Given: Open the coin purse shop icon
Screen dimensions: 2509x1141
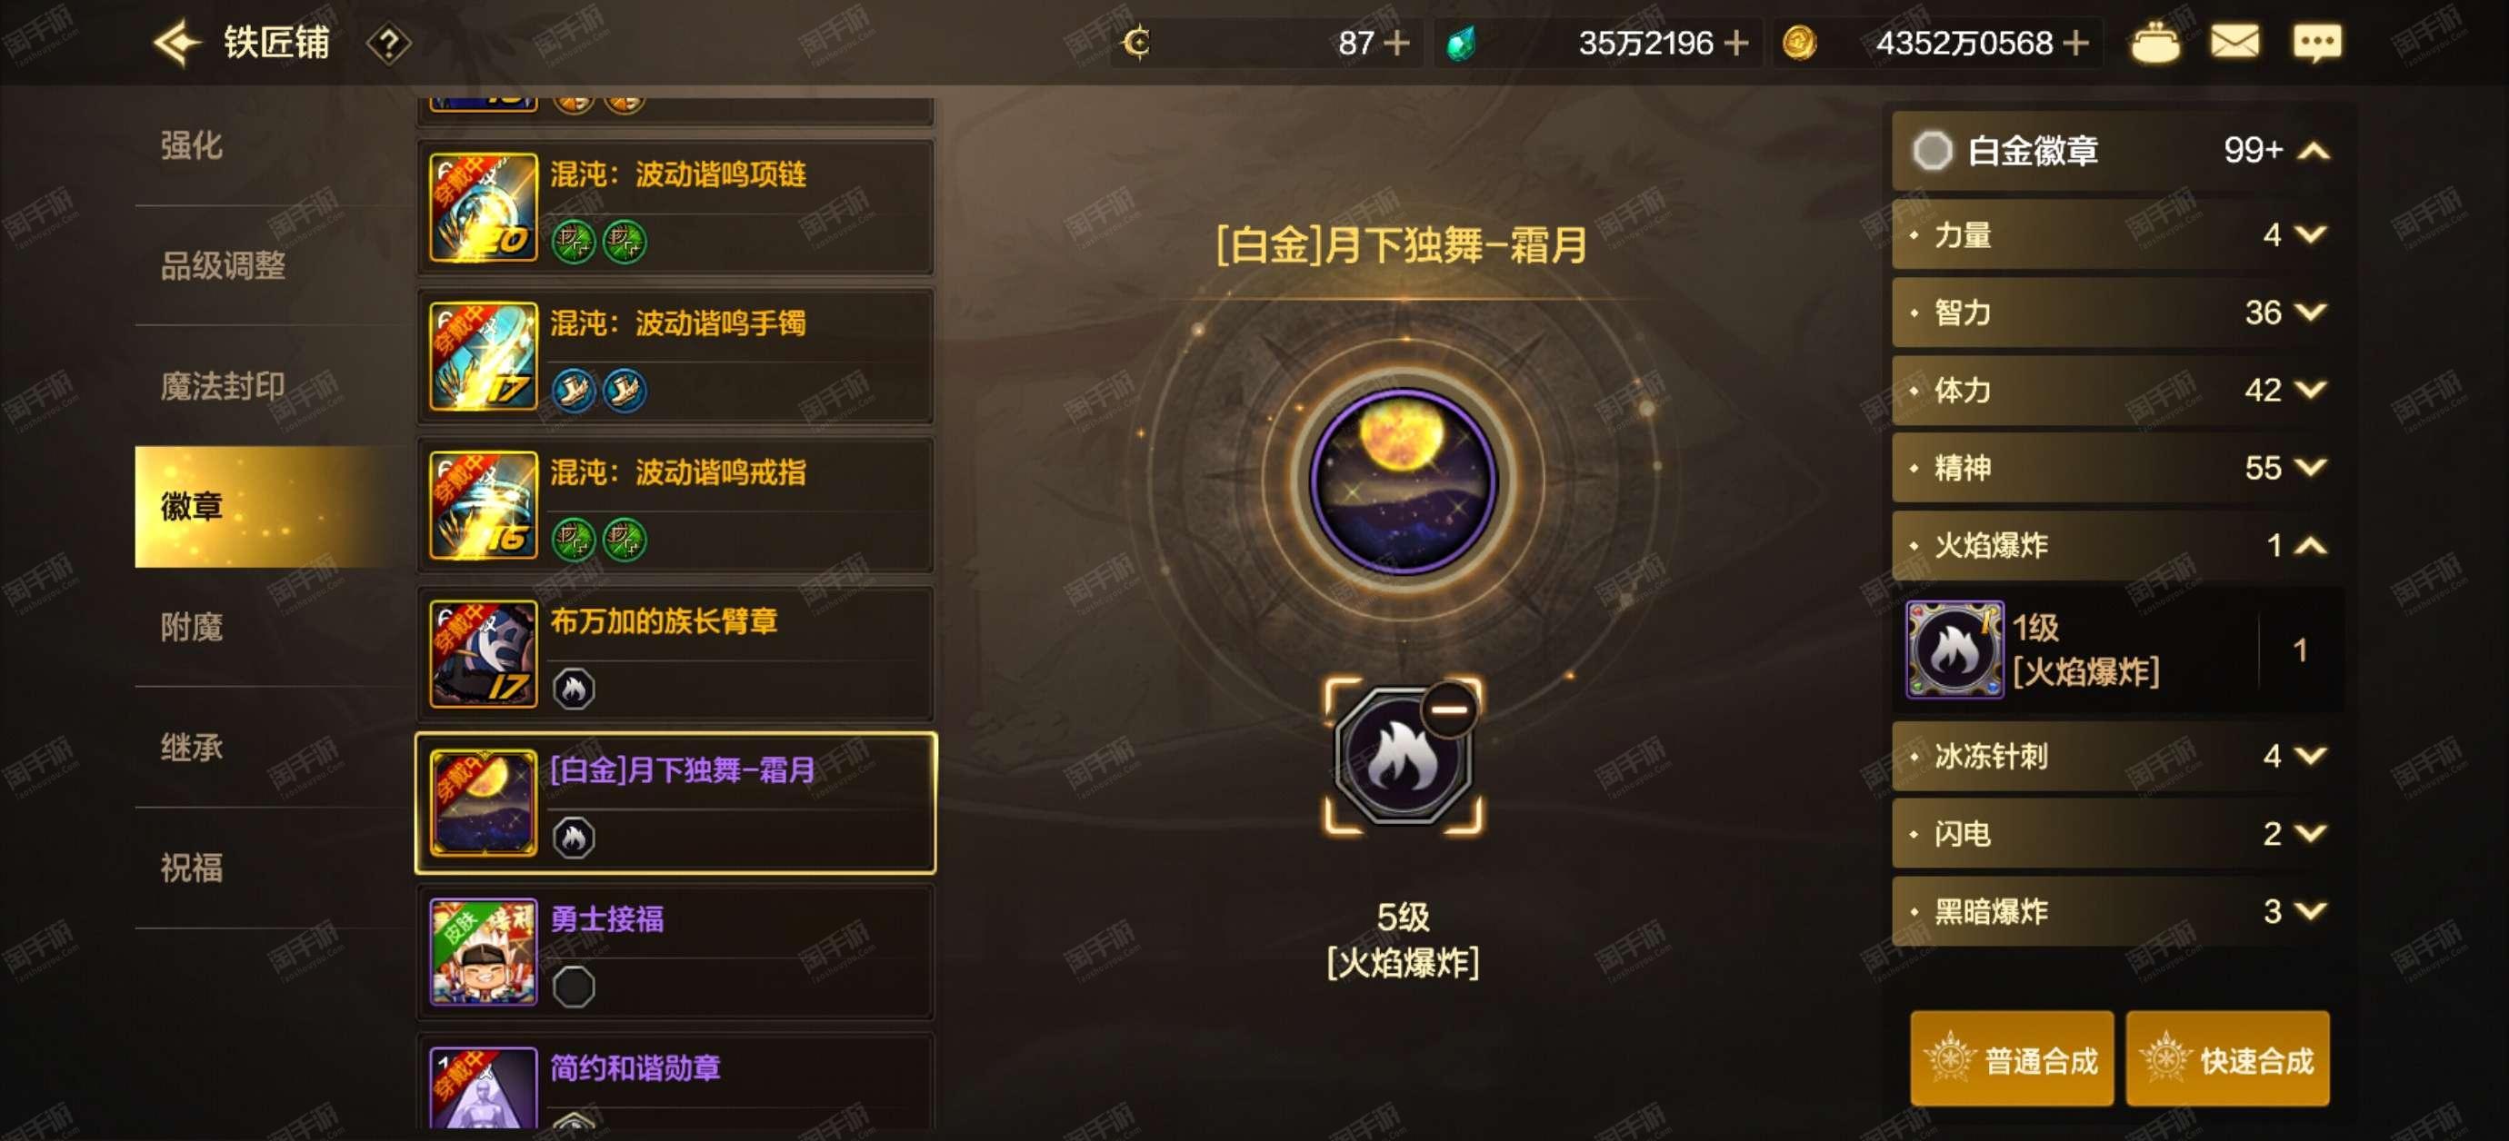Looking at the screenshot, I should (x=2154, y=44).
